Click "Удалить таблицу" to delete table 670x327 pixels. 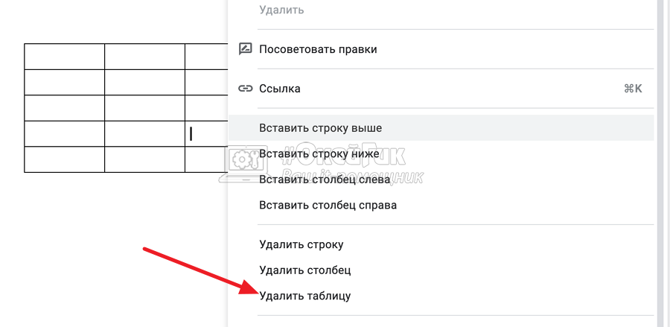coord(304,296)
